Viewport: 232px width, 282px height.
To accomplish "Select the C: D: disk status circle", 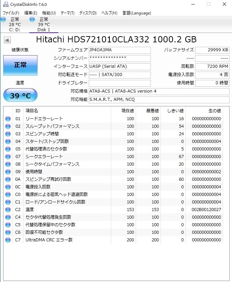I will tap(3, 19).
